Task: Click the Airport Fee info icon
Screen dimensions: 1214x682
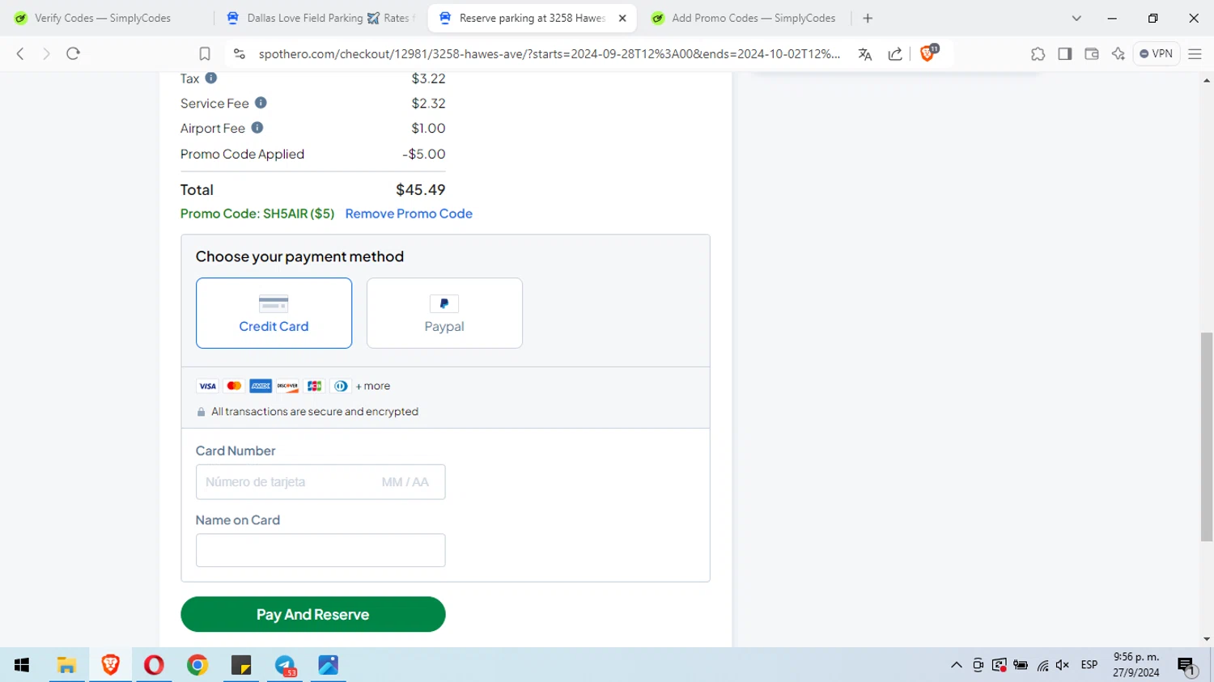Action: [257, 128]
